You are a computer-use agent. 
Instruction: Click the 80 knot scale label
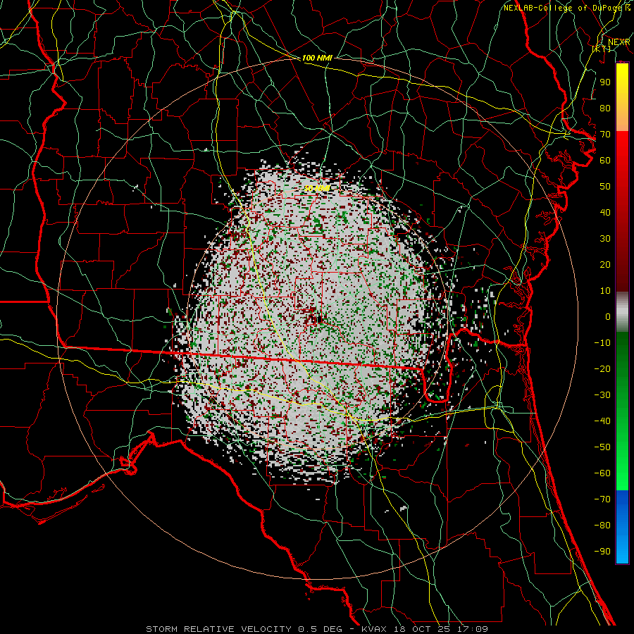[605, 108]
